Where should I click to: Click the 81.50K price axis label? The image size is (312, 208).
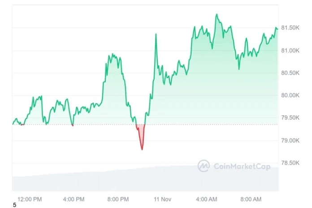[290, 28]
